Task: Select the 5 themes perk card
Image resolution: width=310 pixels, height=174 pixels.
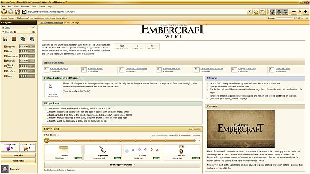Action: point(63,152)
